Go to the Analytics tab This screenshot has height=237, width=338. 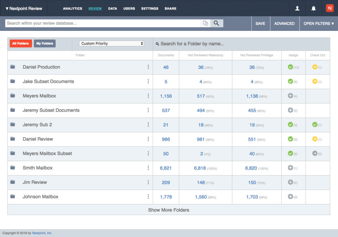pos(73,8)
